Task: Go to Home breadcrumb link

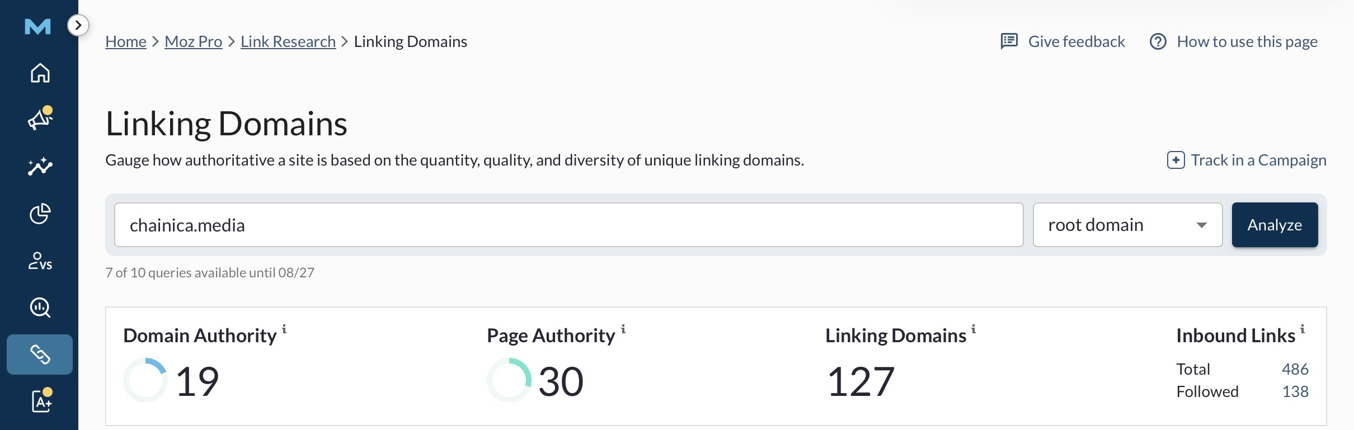Action: click(126, 41)
